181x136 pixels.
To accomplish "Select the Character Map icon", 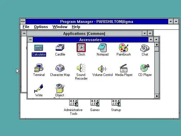I will 60,68.
